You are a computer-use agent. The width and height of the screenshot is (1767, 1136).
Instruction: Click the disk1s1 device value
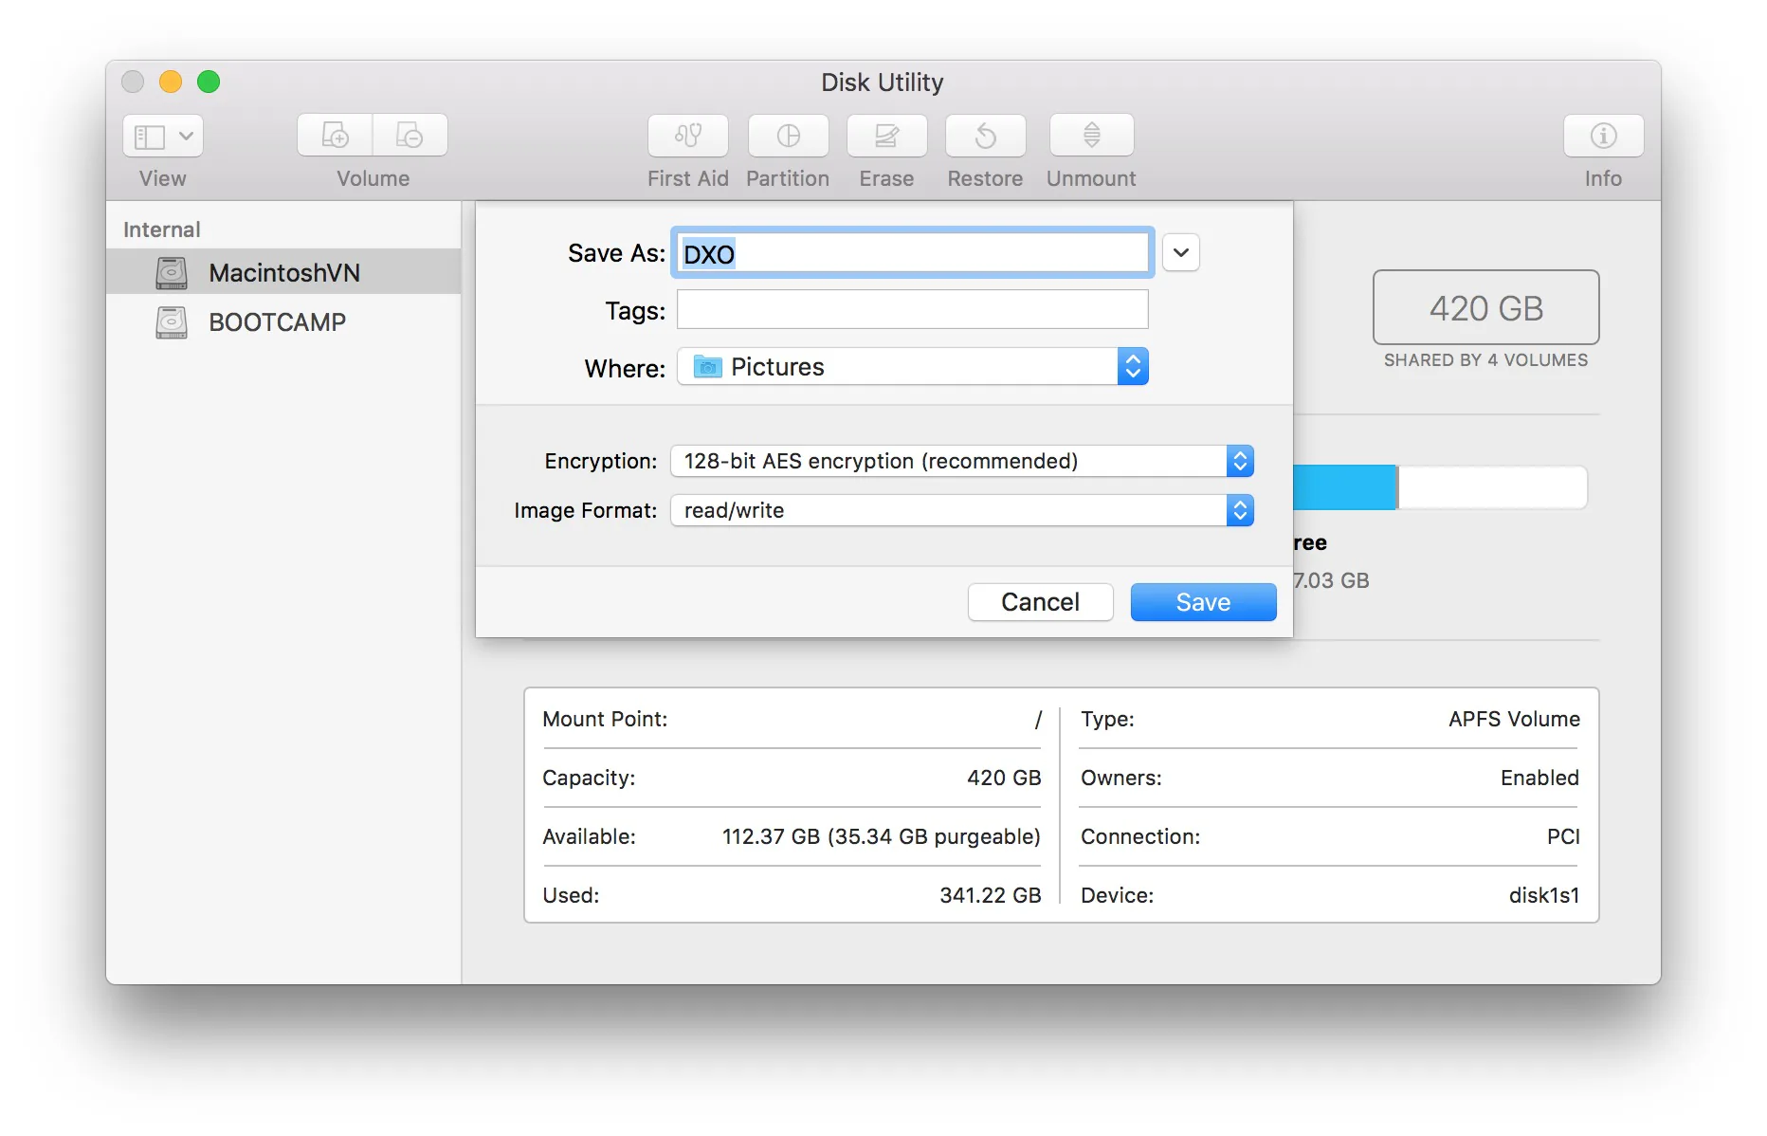[x=1544, y=895]
